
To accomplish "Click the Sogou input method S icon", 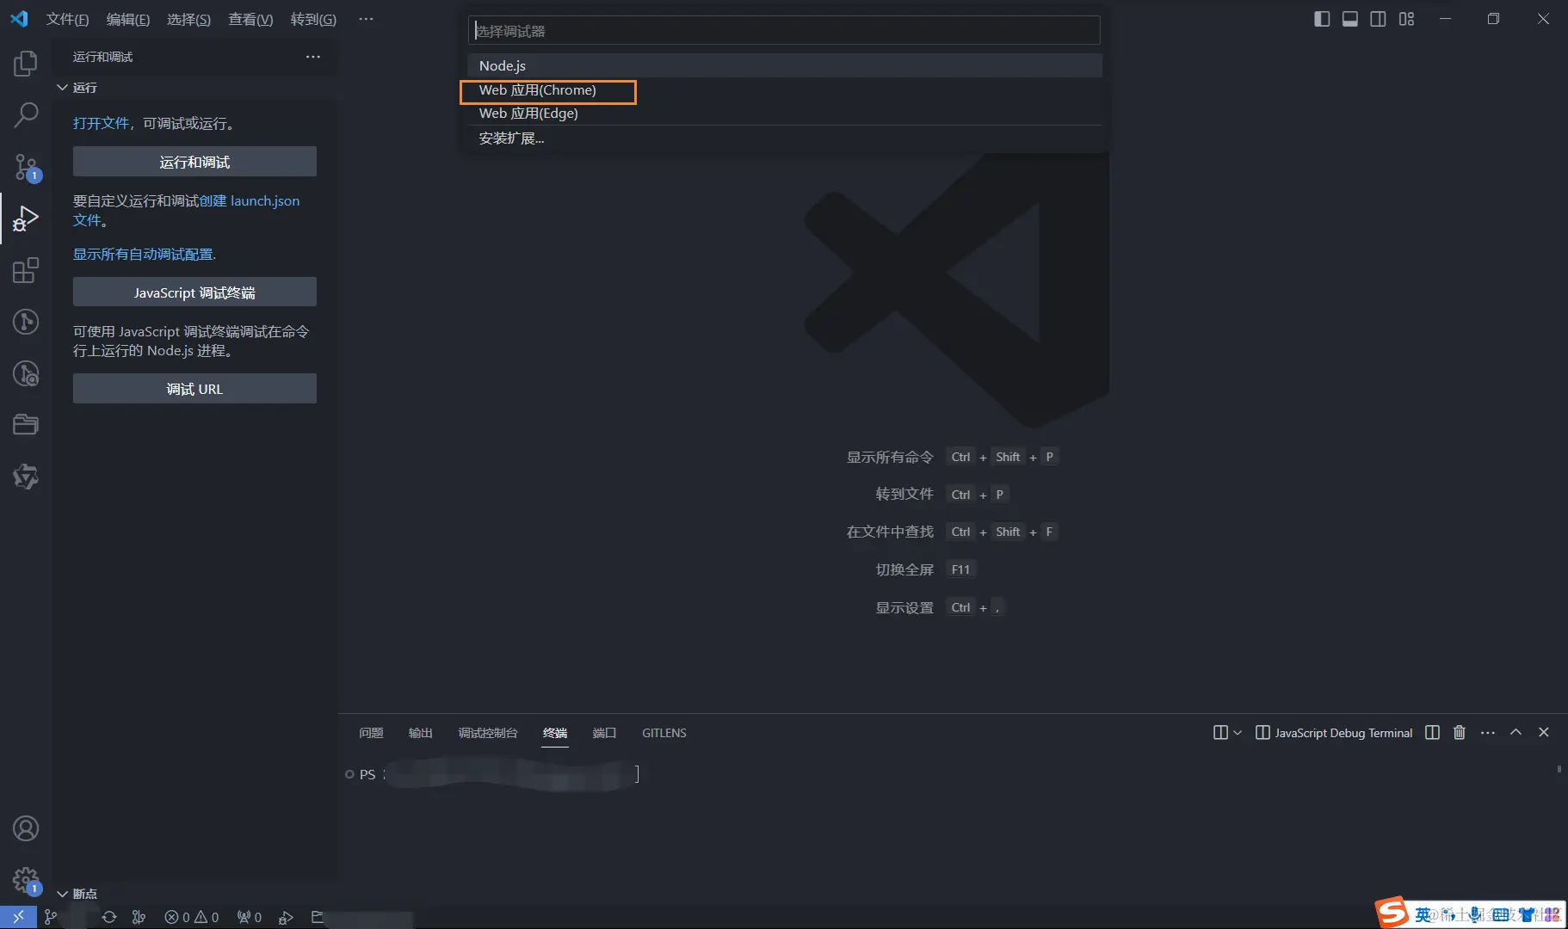I will (x=1392, y=913).
